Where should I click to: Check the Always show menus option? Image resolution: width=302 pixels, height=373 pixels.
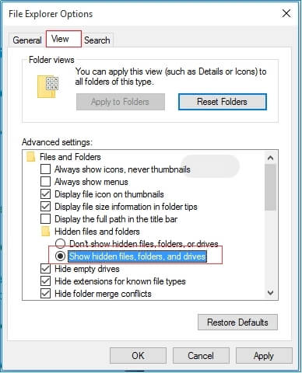[x=45, y=182]
